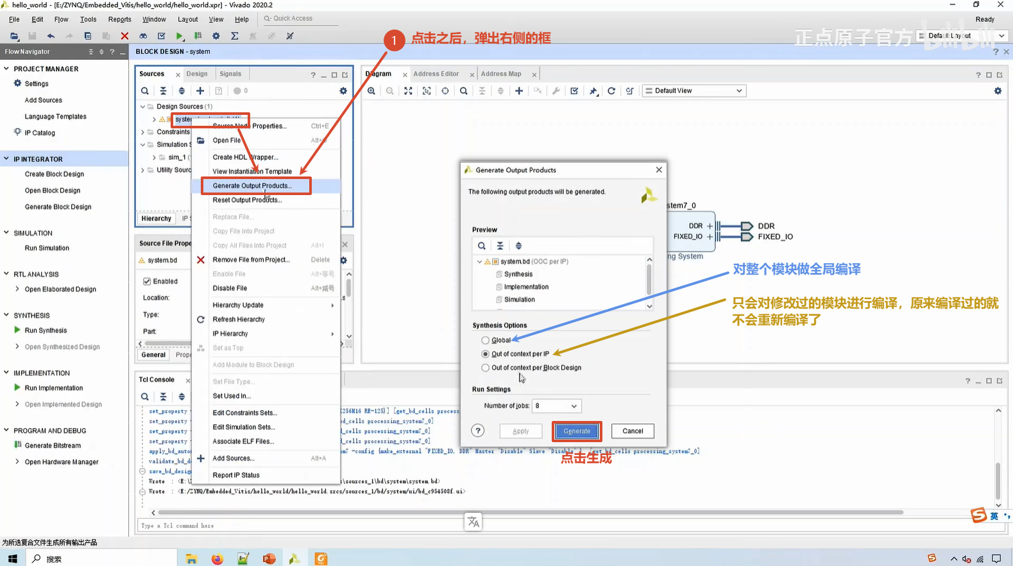1013x566 pixels.
Task: Click Cancel in Generate Output Products dialog
Action: 633,431
